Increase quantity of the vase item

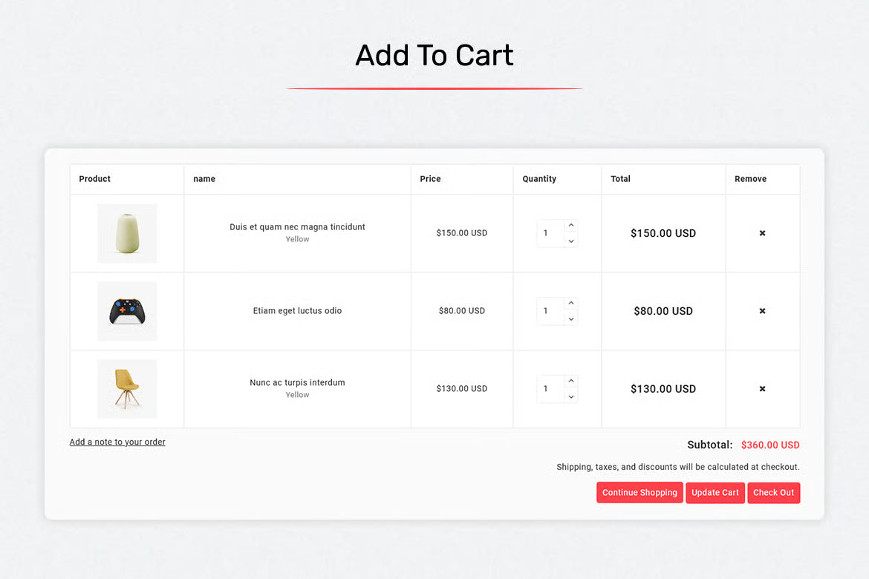[x=570, y=225]
